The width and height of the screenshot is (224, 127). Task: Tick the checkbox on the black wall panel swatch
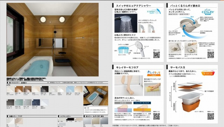[x=41, y=87]
